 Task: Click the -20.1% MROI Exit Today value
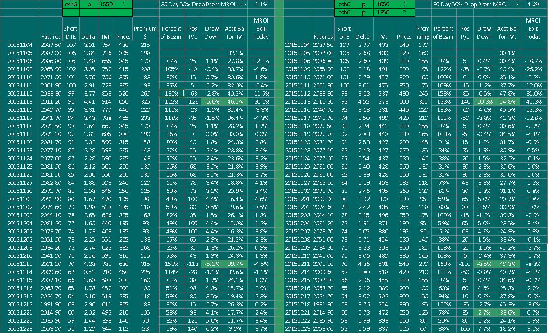click(260, 102)
